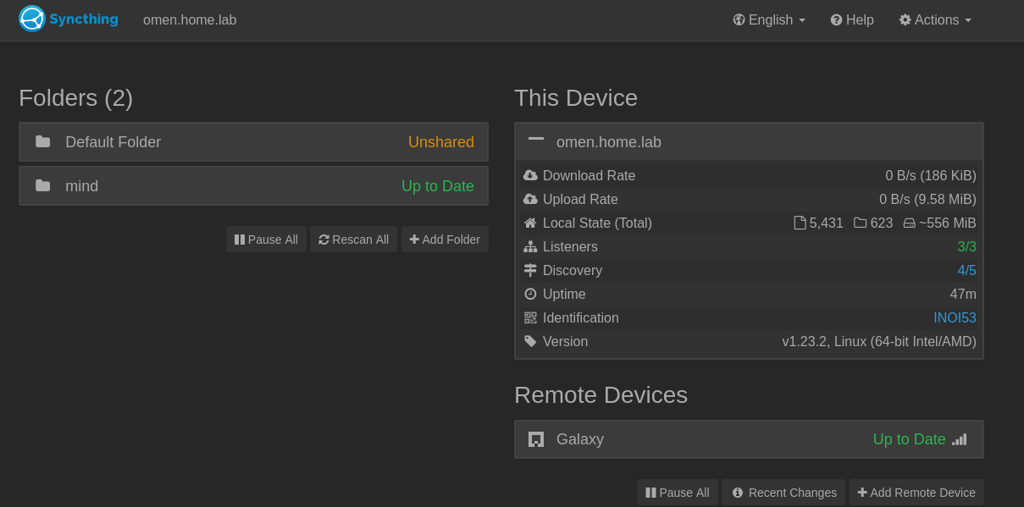Image resolution: width=1024 pixels, height=507 pixels.
Task: Click the Add Folder button
Action: pyautogui.click(x=445, y=240)
